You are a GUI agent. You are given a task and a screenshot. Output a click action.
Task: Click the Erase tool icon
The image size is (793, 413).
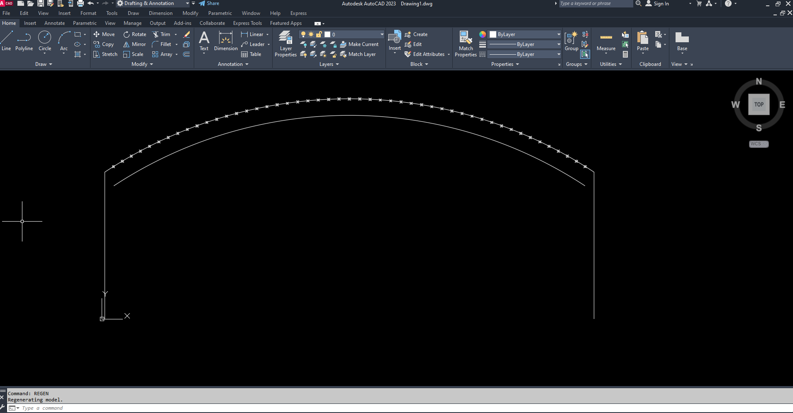(187, 34)
